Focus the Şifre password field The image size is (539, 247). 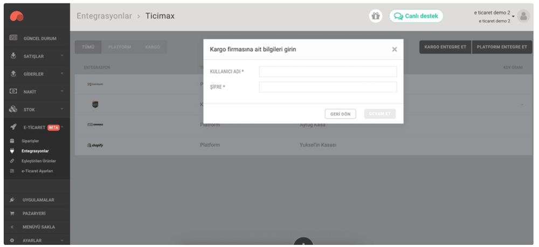pos(328,87)
